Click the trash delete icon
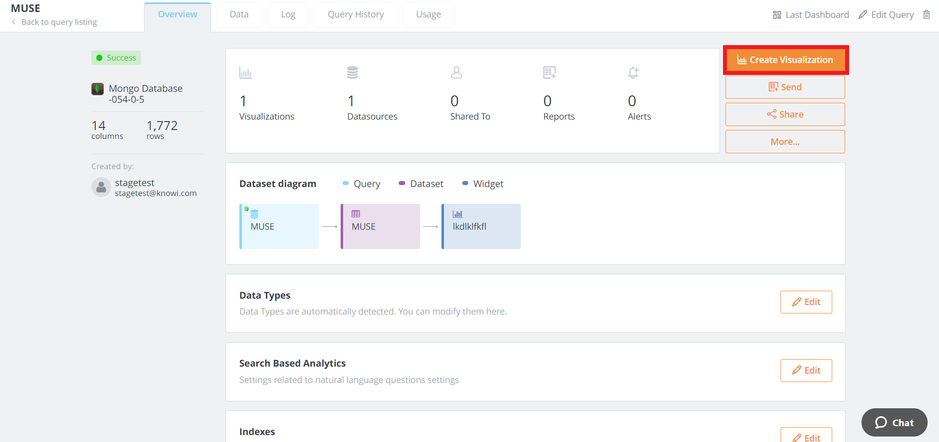 coord(926,14)
